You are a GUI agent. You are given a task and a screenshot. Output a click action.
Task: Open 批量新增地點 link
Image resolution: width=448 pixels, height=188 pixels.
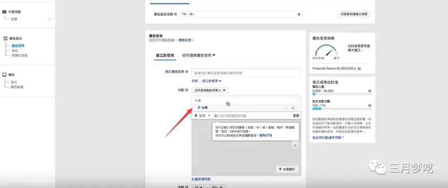coord(201,179)
